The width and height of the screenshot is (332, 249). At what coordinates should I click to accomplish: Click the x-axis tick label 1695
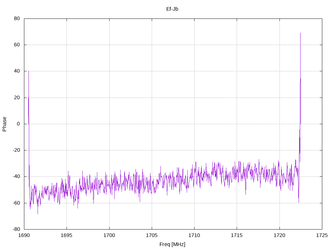[x=67, y=235]
